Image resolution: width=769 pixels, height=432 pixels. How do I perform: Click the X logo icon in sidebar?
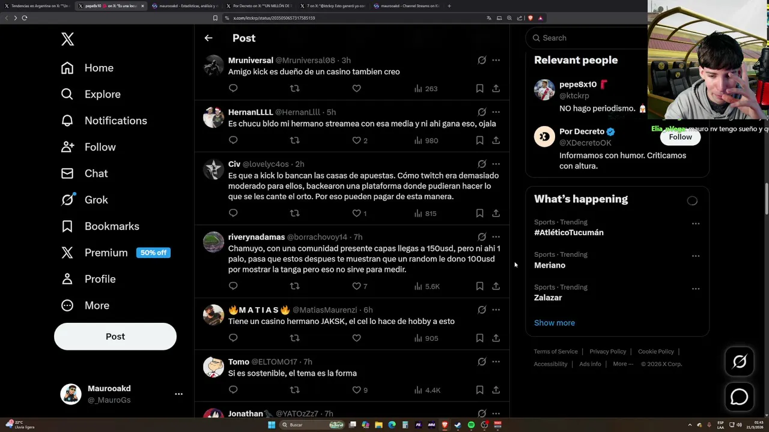[67, 39]
